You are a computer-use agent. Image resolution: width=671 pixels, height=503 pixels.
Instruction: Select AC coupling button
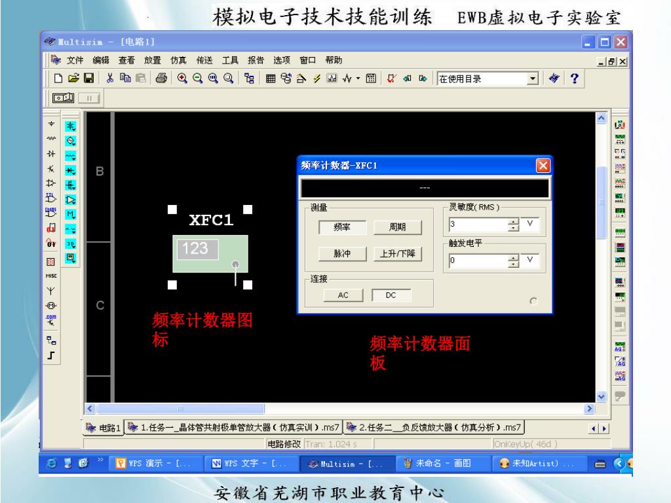[343, 295]
